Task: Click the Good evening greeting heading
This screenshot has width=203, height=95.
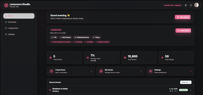Action: point(60,15)
